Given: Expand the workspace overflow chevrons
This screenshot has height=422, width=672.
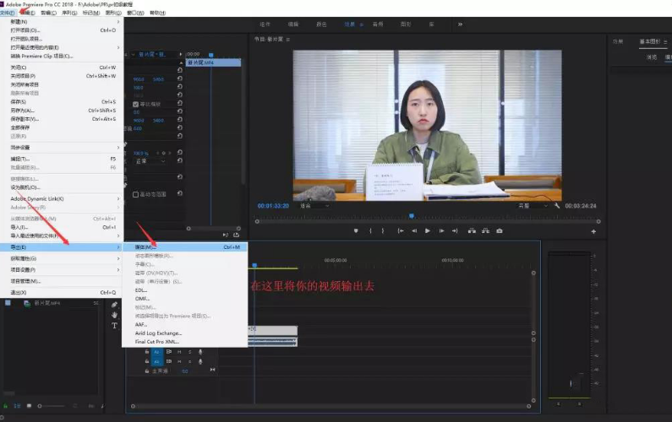Looking at the screenshot, I should click(461, 24).
